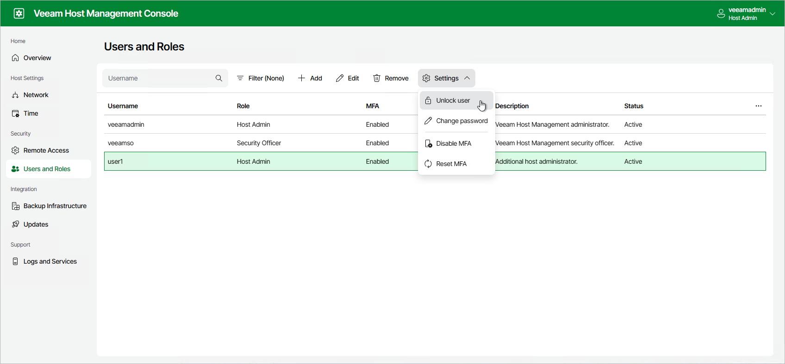Add a new user
This screenshot has width=785, height=364.
pyautogui.click(x=310, y=78)
